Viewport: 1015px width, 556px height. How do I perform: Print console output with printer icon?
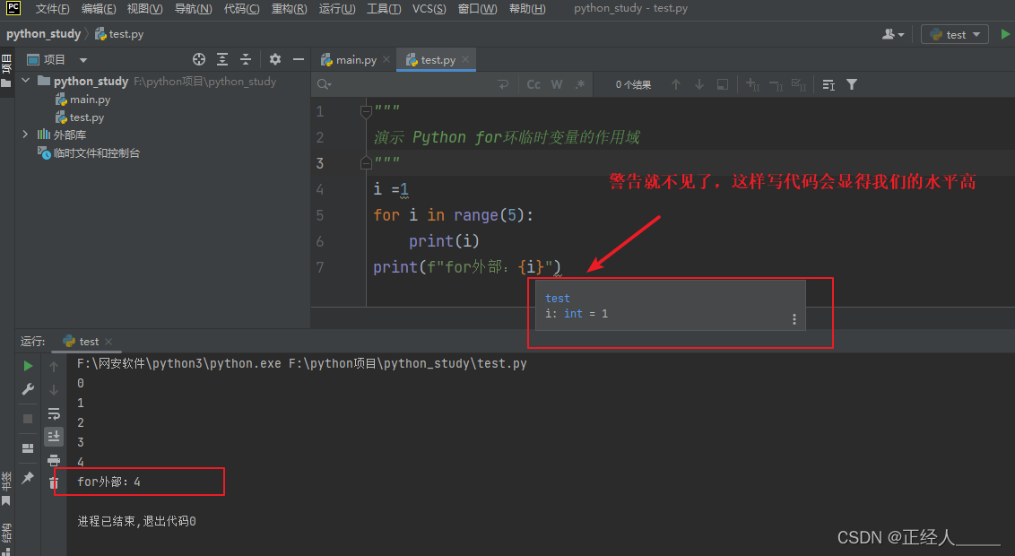(54, 460)
